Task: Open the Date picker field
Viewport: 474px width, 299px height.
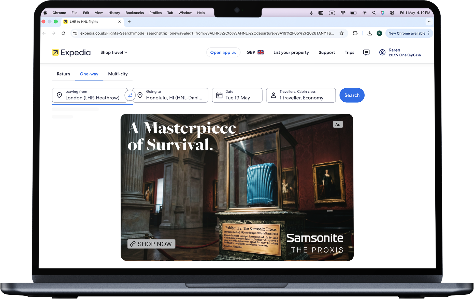Action: (237, 95)
